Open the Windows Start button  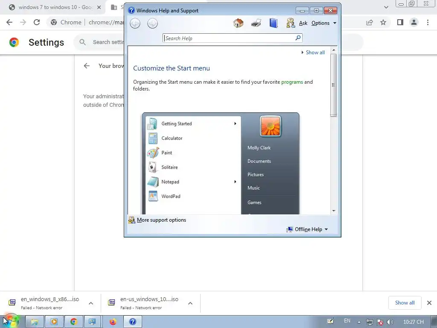11,322
